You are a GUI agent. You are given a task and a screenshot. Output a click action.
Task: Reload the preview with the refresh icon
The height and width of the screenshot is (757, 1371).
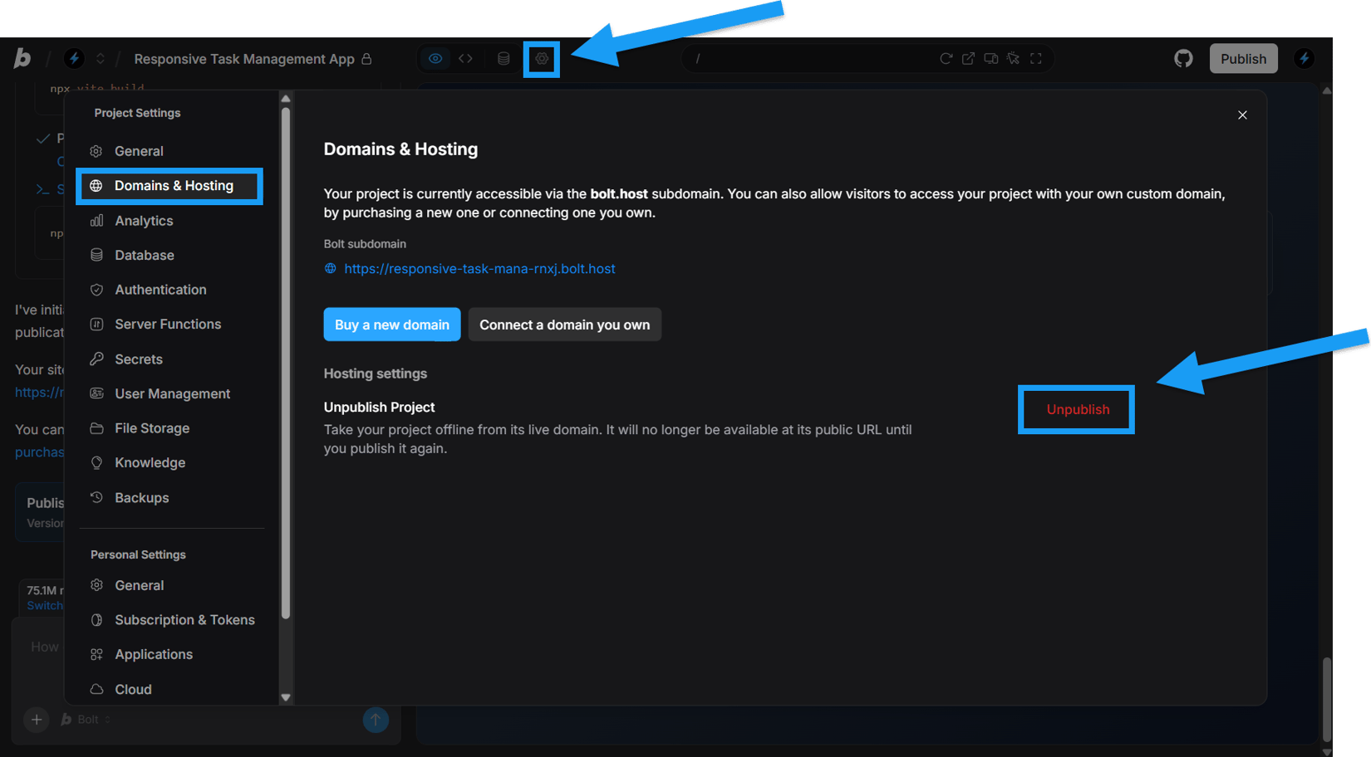pos(946,59)
